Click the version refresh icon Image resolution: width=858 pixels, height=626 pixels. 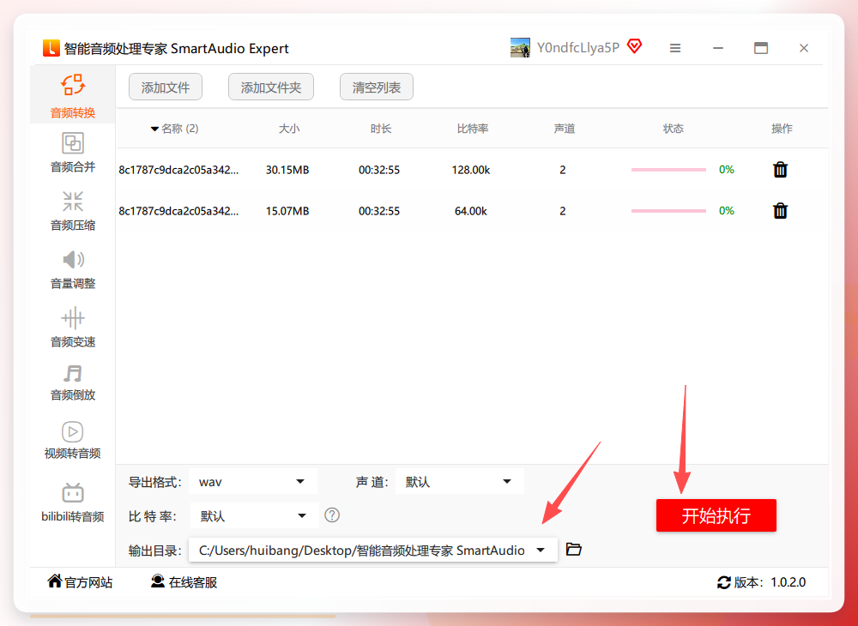[x=724, y=582]
